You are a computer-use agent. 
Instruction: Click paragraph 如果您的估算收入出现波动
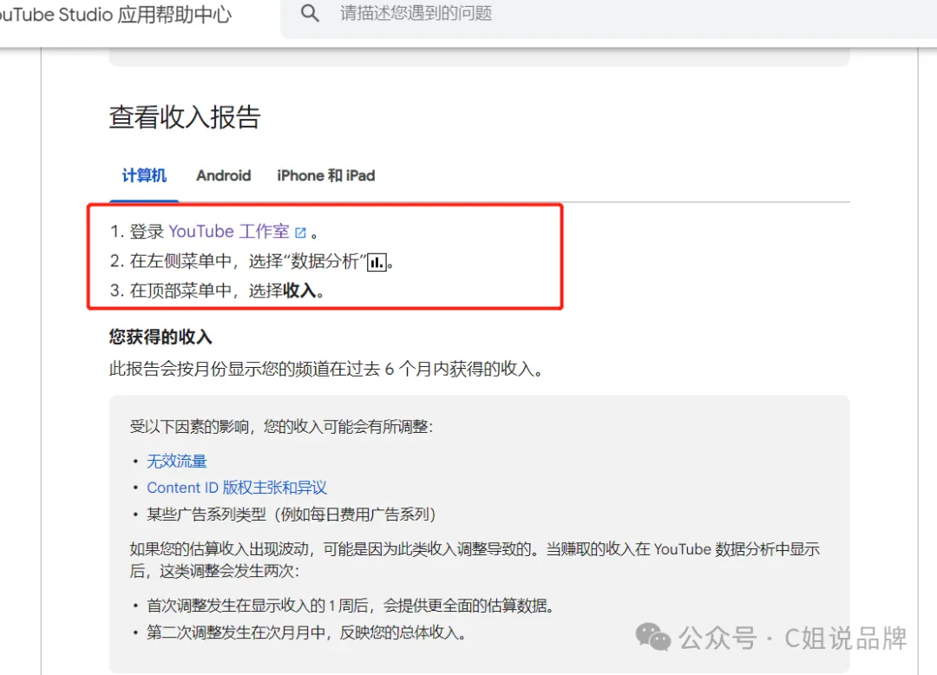tap(475, 560)
